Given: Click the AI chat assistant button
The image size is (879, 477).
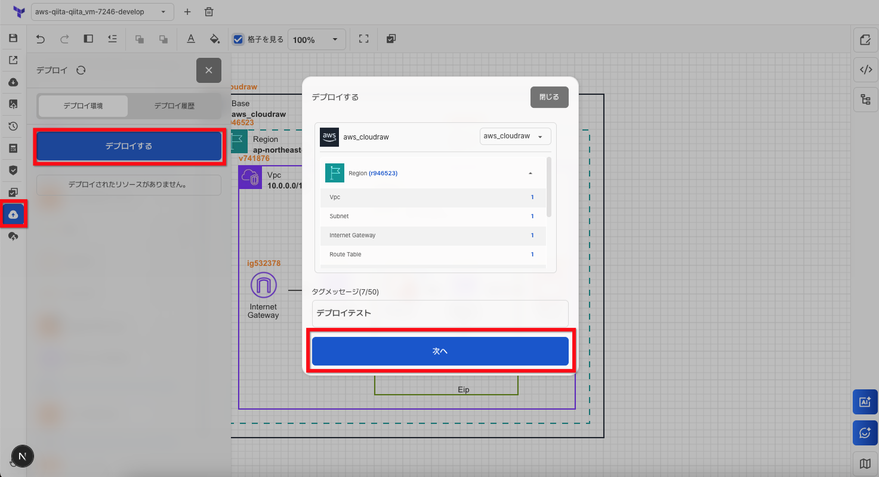Looking at the screenshot, I should tap(865, 433).
